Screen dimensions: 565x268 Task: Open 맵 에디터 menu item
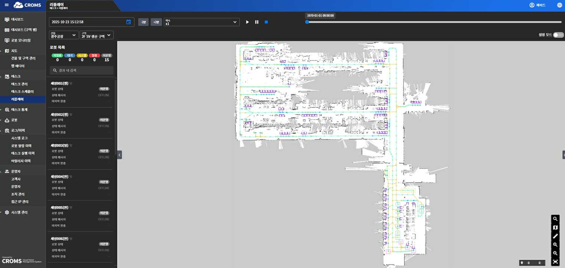(18, 66)
